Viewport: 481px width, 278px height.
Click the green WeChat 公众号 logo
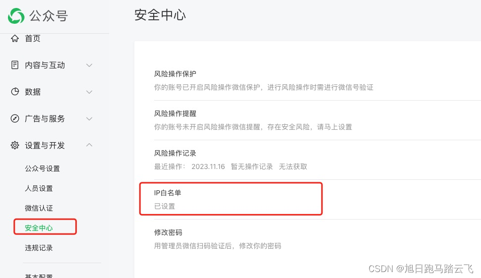coord(16,16)
